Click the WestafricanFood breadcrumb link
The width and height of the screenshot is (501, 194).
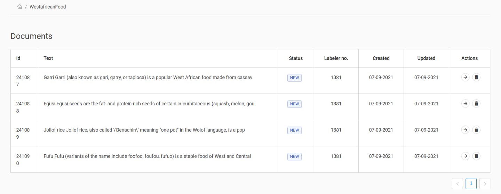tap(48, 7)
